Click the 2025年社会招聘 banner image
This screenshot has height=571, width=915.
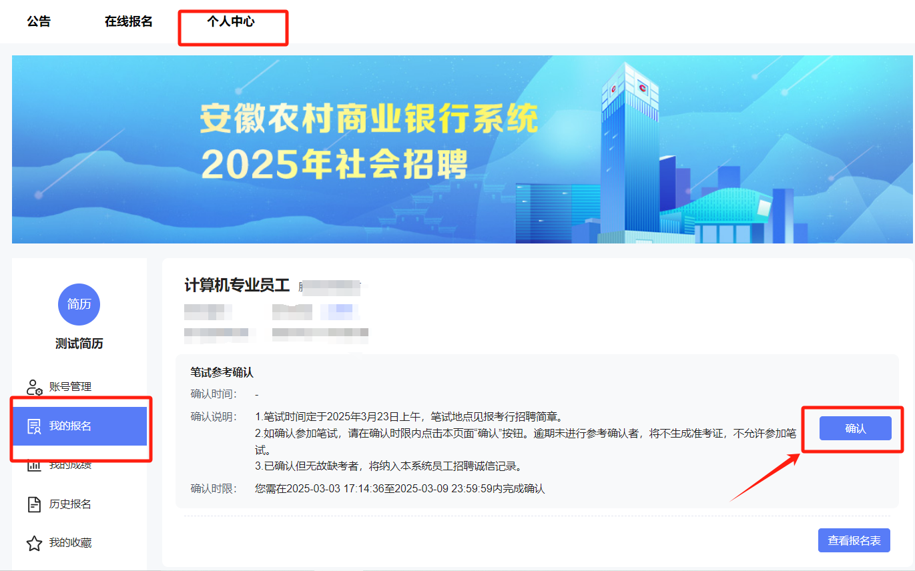(457, 149)
